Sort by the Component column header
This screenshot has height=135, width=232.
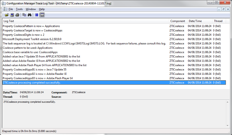[x=178, y=21]
